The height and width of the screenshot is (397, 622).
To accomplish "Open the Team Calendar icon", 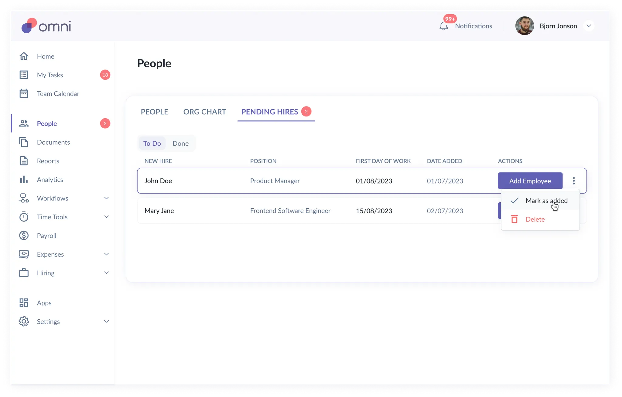I will tap(24, 93).
